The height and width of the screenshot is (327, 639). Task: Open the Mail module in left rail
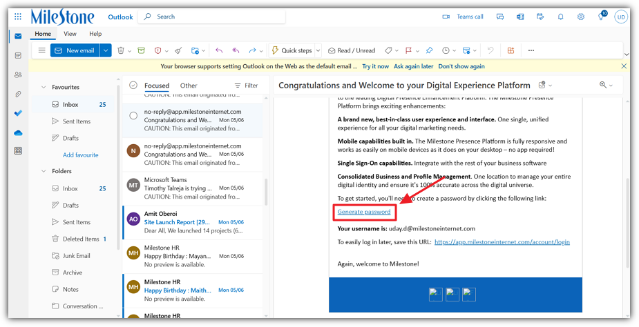point(18,37)
